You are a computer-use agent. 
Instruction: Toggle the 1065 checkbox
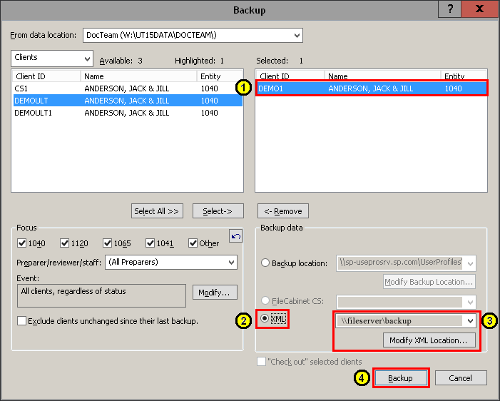(108, 243)
